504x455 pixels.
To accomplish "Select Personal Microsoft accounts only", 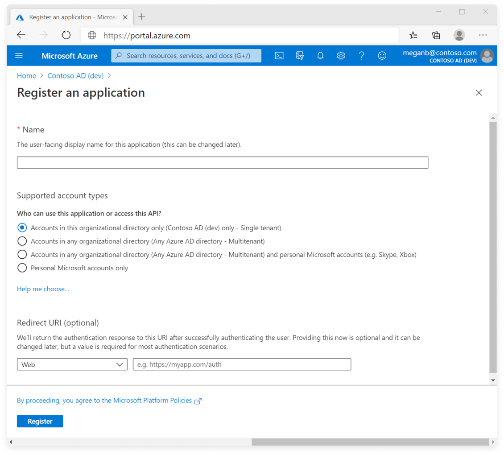I will (x=22, y=268).
